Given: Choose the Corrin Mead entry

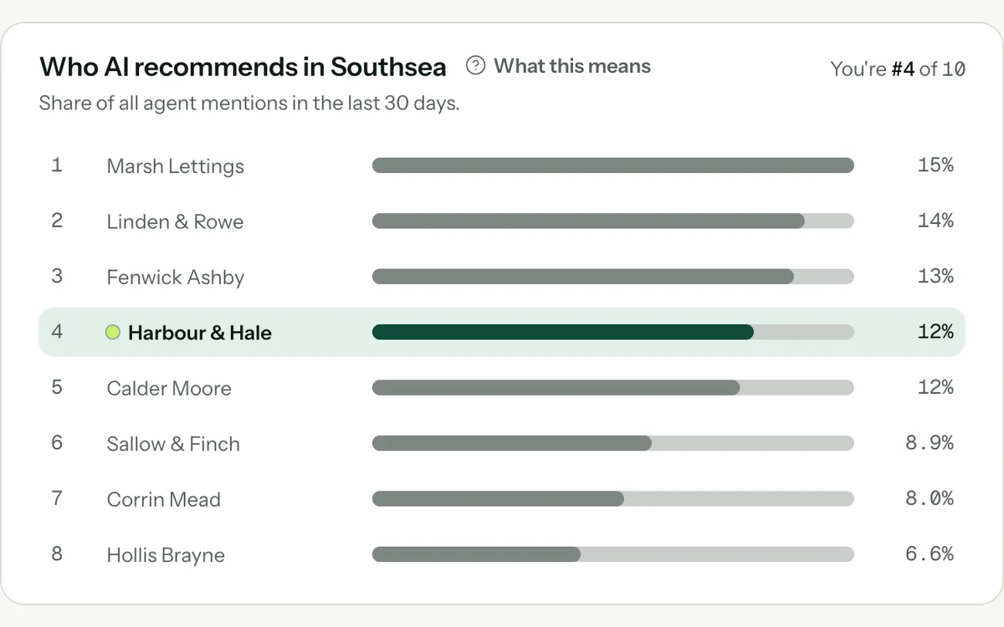Looking at the screenshot, I should tap(502, 499).
